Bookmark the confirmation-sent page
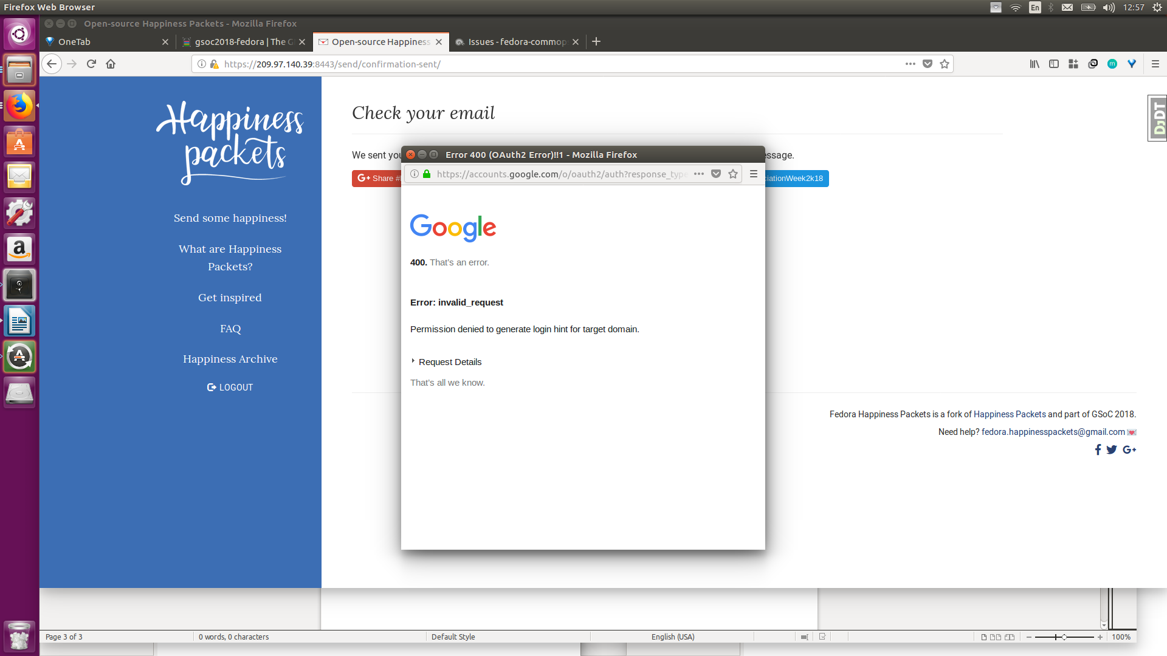Image resolution: width=1167 pixels, height=656 pixels. point(945,64)
